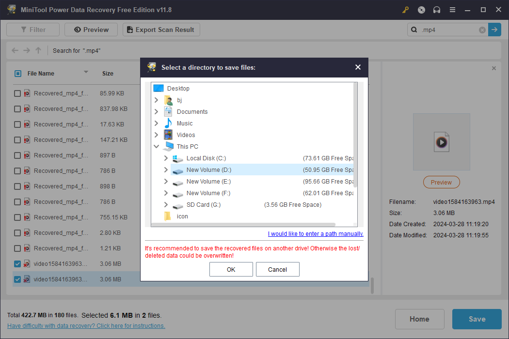The width and height of the screenshot is (509, 339).
Task: Open the hamburger menu in title bar
Action: [x=452, y=10]
